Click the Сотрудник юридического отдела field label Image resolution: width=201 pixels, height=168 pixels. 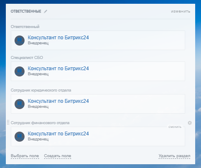41,90
